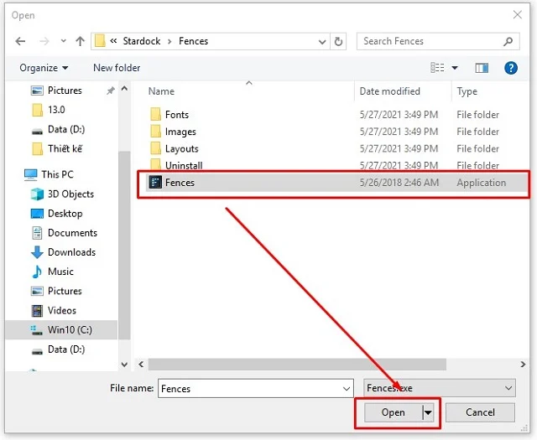Viewport: 537px width, 440px height.
Task: Click the pin icon next to Pictures
Action: (110, 91)
